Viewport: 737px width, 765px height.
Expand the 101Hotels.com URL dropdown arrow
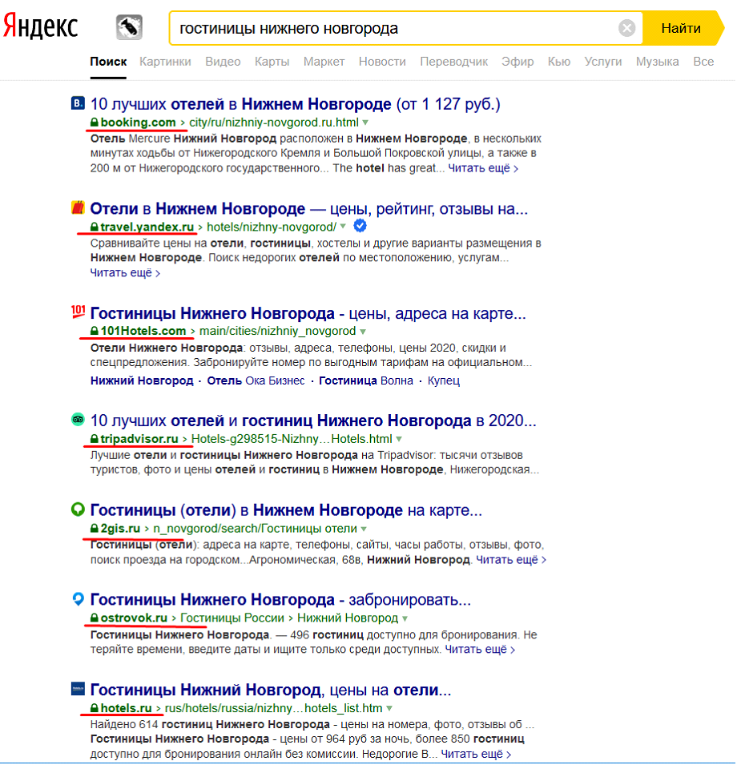pos(362,332)
